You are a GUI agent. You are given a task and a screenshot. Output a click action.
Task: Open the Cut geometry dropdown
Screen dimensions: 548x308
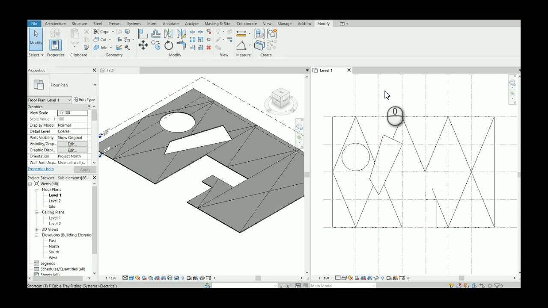pyautogui.click(x=110, y=40)
